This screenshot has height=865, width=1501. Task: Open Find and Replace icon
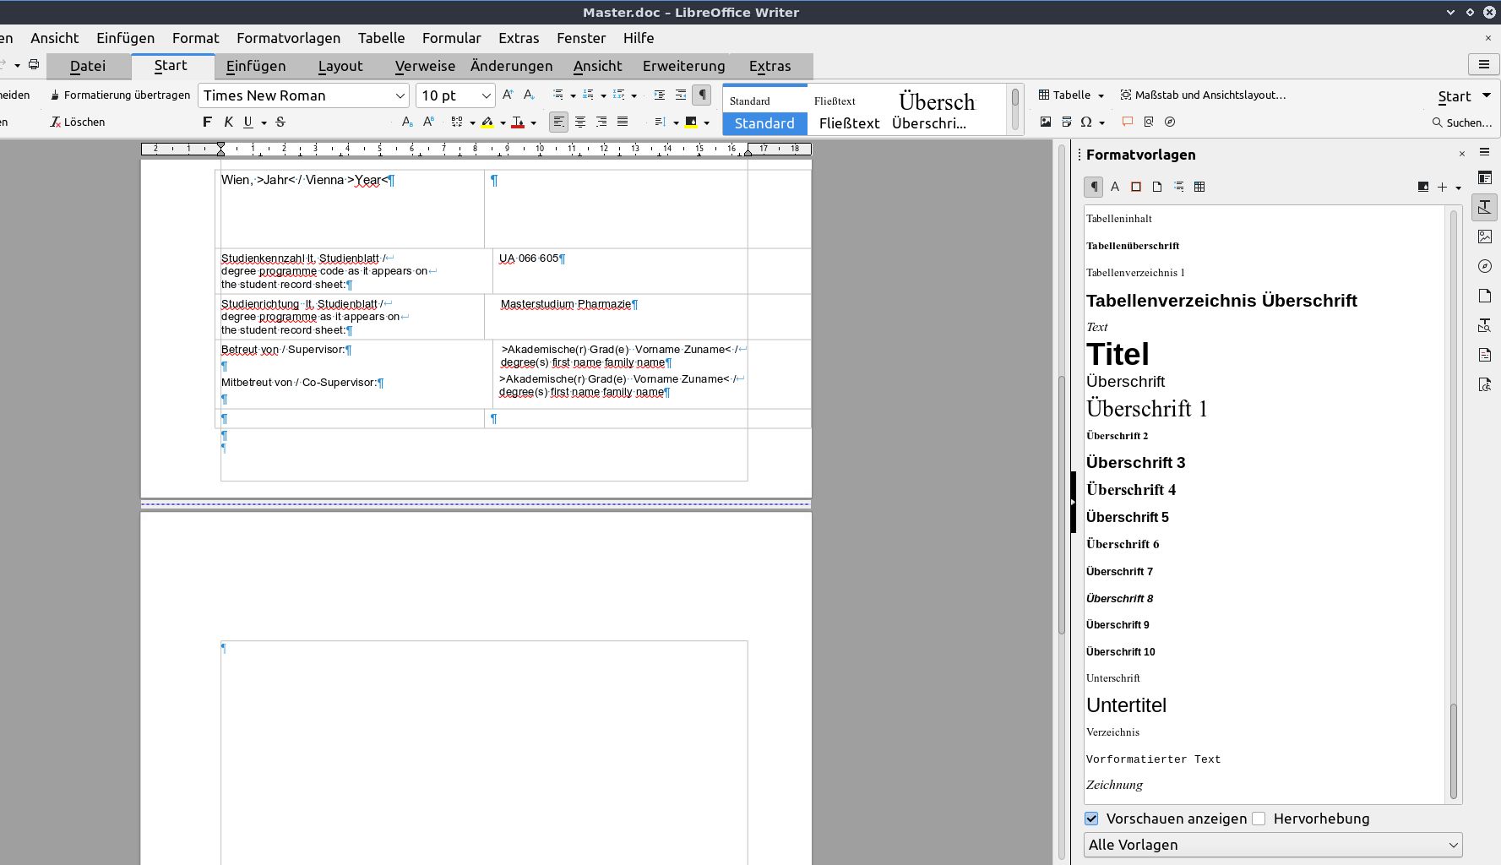(1149, 122)
